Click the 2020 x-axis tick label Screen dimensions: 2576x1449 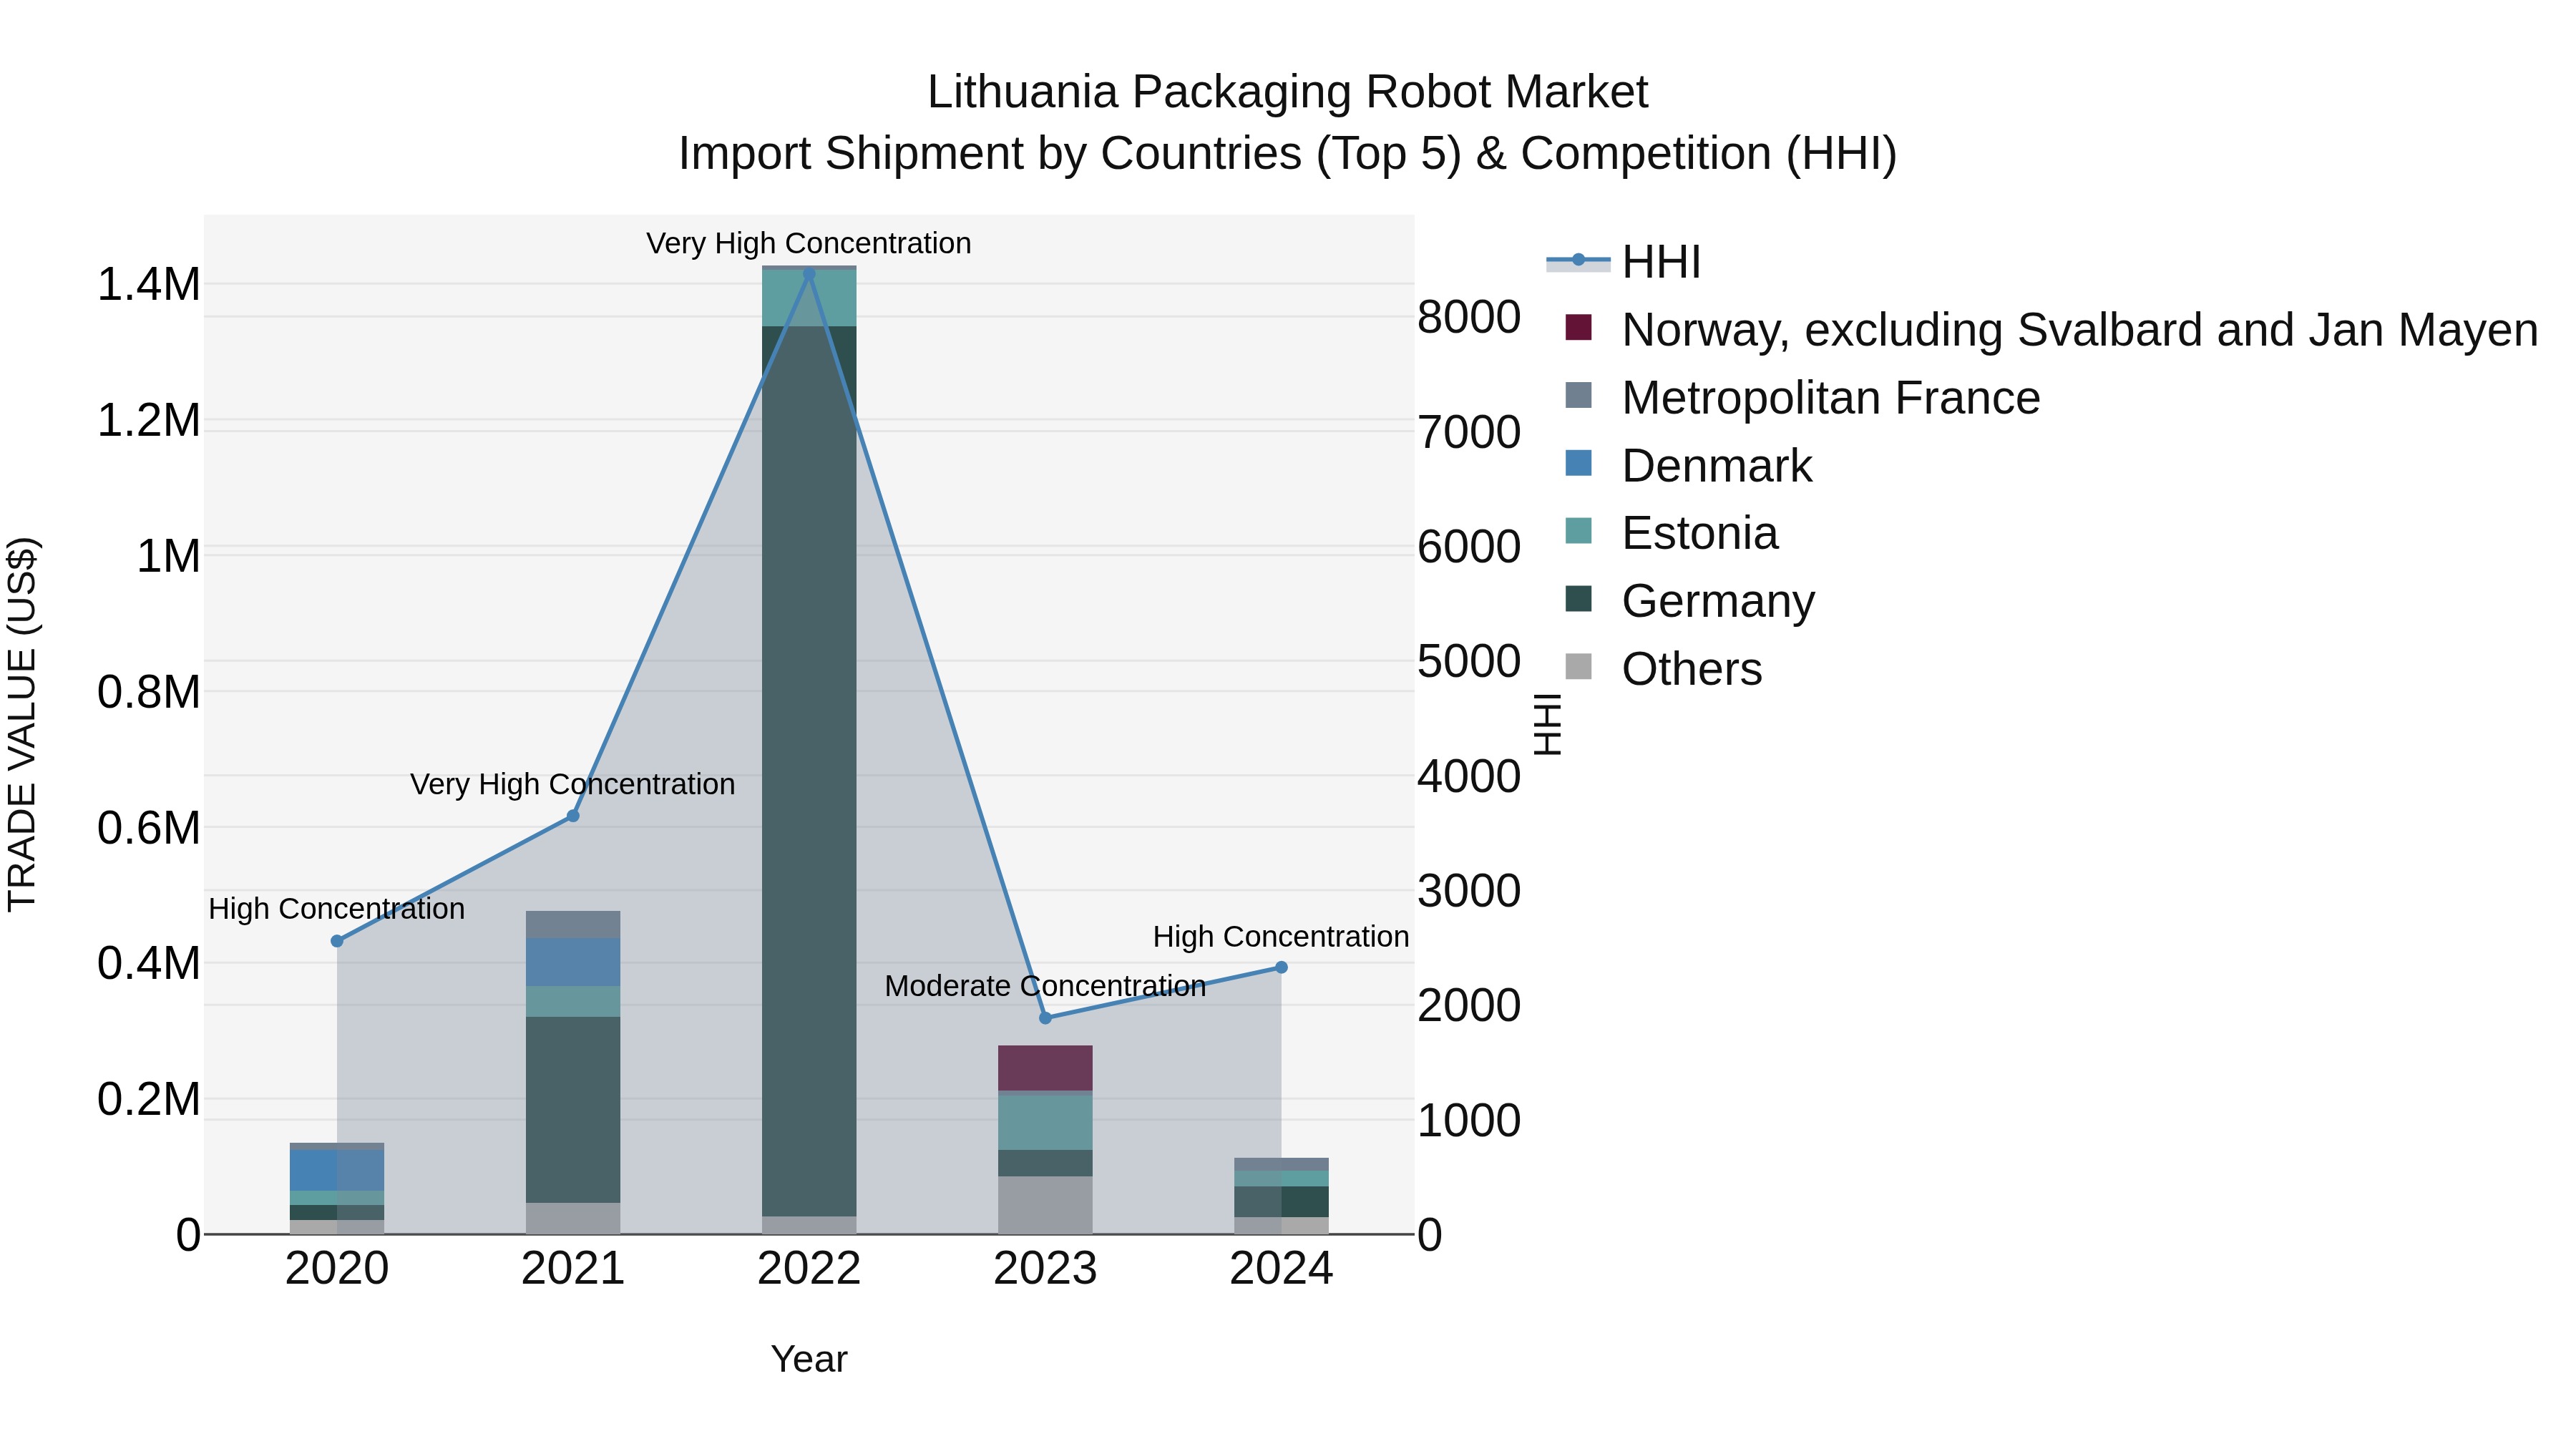click(x=337, y=1269)
